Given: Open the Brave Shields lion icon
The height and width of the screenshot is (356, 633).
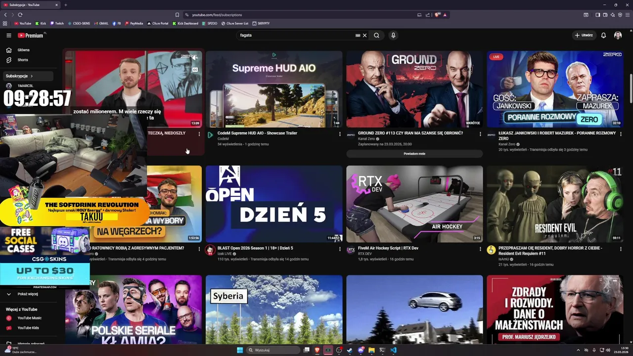Looking at the screenshot, I should click(x=437, y=15).
